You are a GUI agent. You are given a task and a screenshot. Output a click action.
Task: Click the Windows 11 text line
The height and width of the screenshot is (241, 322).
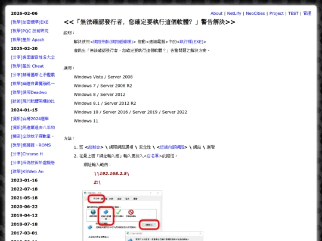tap(86, 121)
